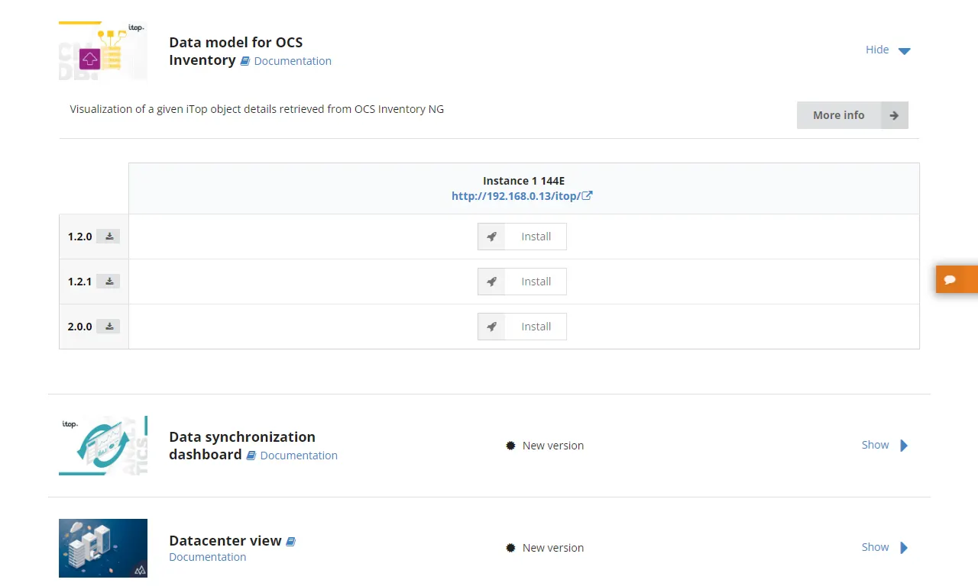
Task: Click external link icon after instance URL
Action: click(587, 196)
